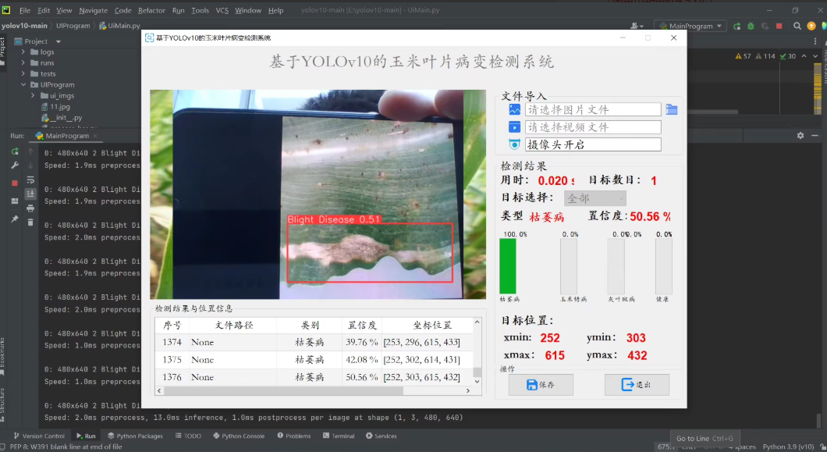
Task: Open Search Everywhere magnifier
Action: coord(797,26)
